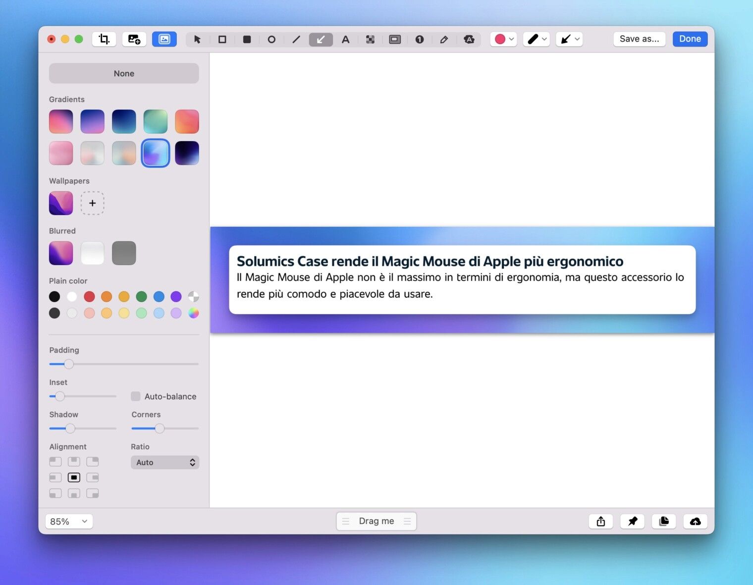Upload to cloud via the cloud icon
The height and width of the screenshot is (585, 753).
click(x=696, y=521)
